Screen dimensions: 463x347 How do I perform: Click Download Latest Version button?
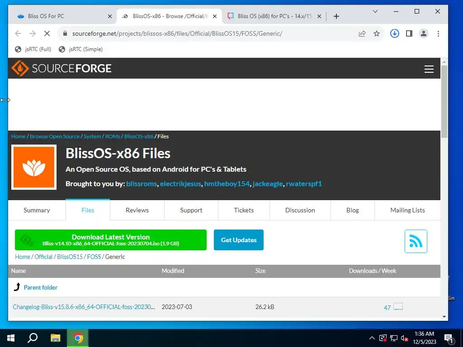click(x=111, y=240)
